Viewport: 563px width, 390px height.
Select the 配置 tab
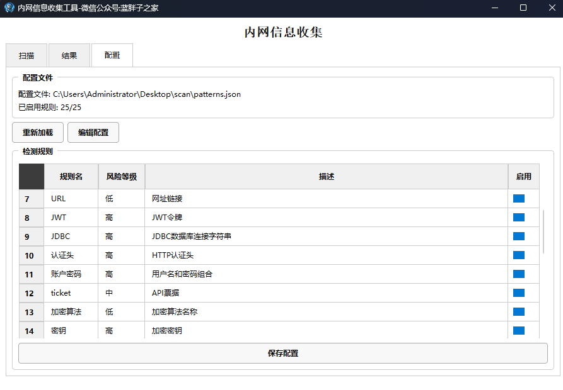pos(112,55)
